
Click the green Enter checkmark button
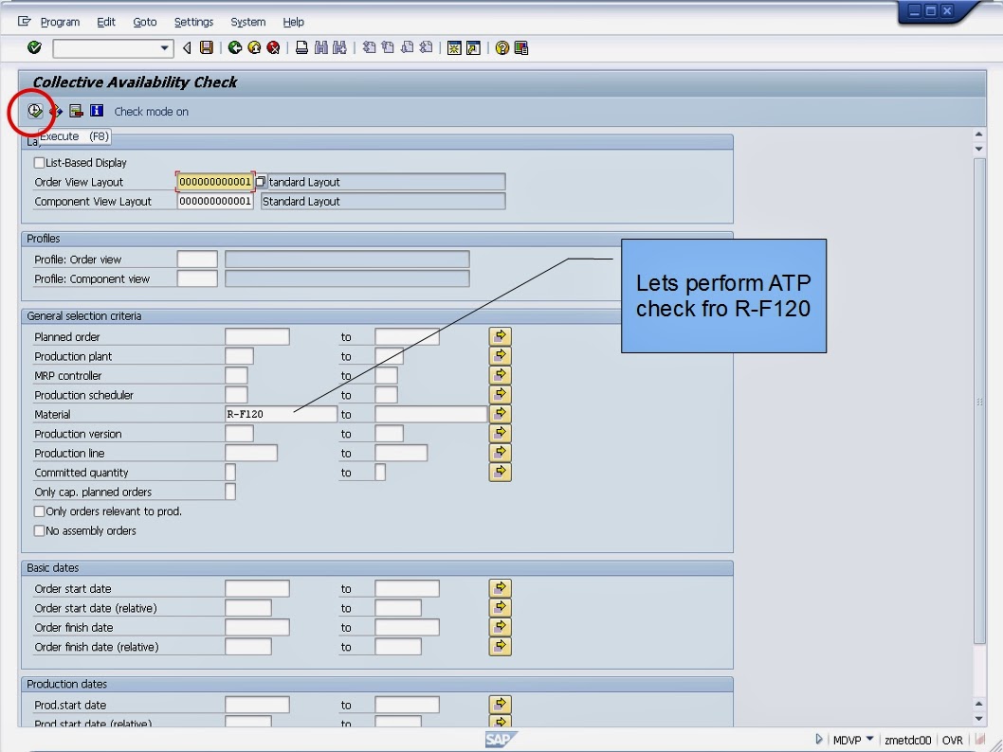[x=34, y=47]
